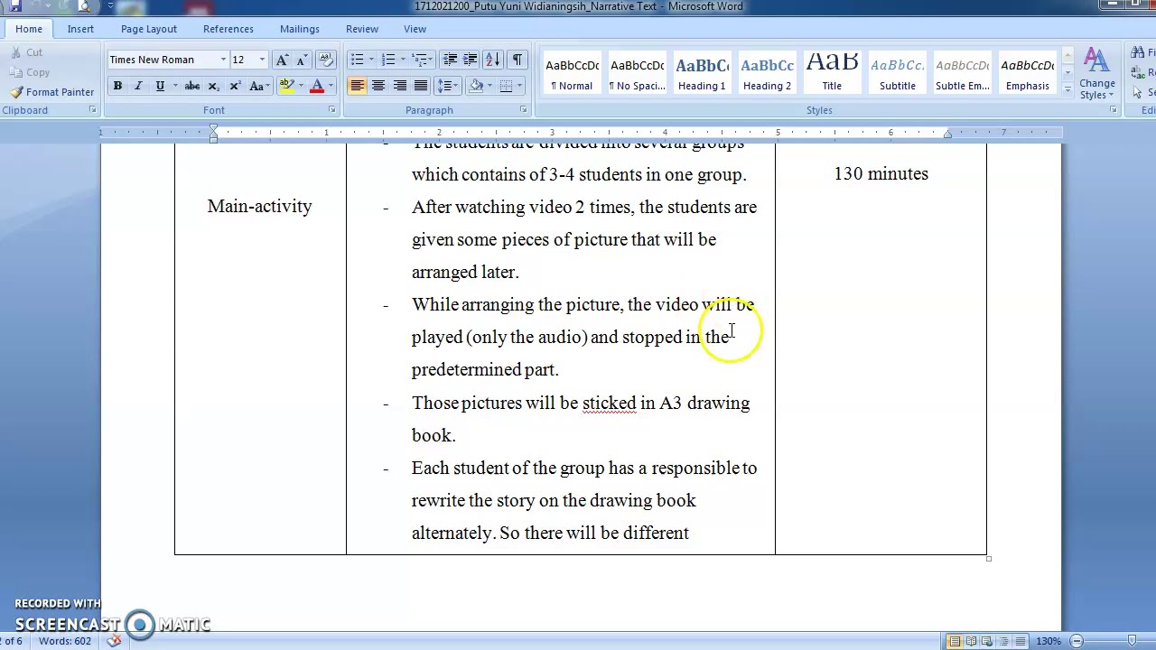The width and height of the screenshot is (1156, 650).
Task: Click Decrease Indent icon
Action: click(450, 60)
